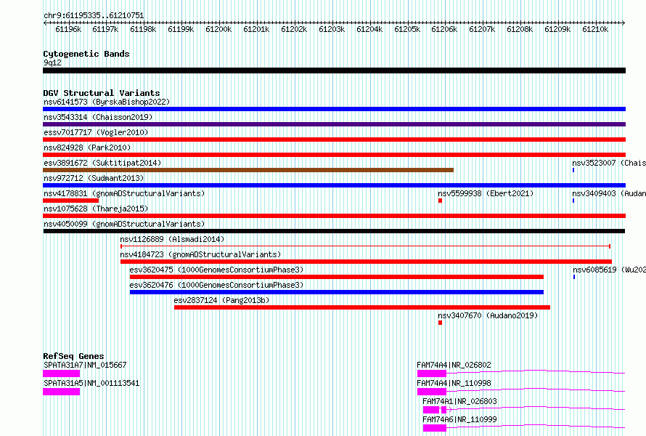Viewport: 646px width, 436px height.
Task: Open variant esv2837124 (Pang2013b) label
Action: pyautogui.click(x=221, y=300)
